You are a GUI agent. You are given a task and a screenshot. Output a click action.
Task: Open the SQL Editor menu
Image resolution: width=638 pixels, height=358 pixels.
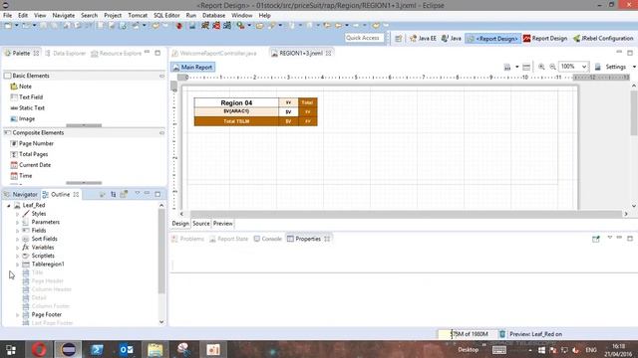pos(166,16)
